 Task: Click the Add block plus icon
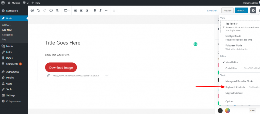point(32,10)
